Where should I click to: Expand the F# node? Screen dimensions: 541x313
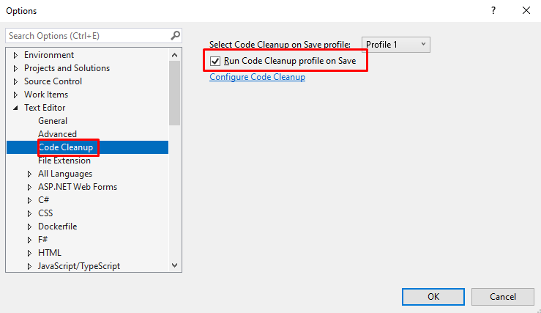[30, 240]
